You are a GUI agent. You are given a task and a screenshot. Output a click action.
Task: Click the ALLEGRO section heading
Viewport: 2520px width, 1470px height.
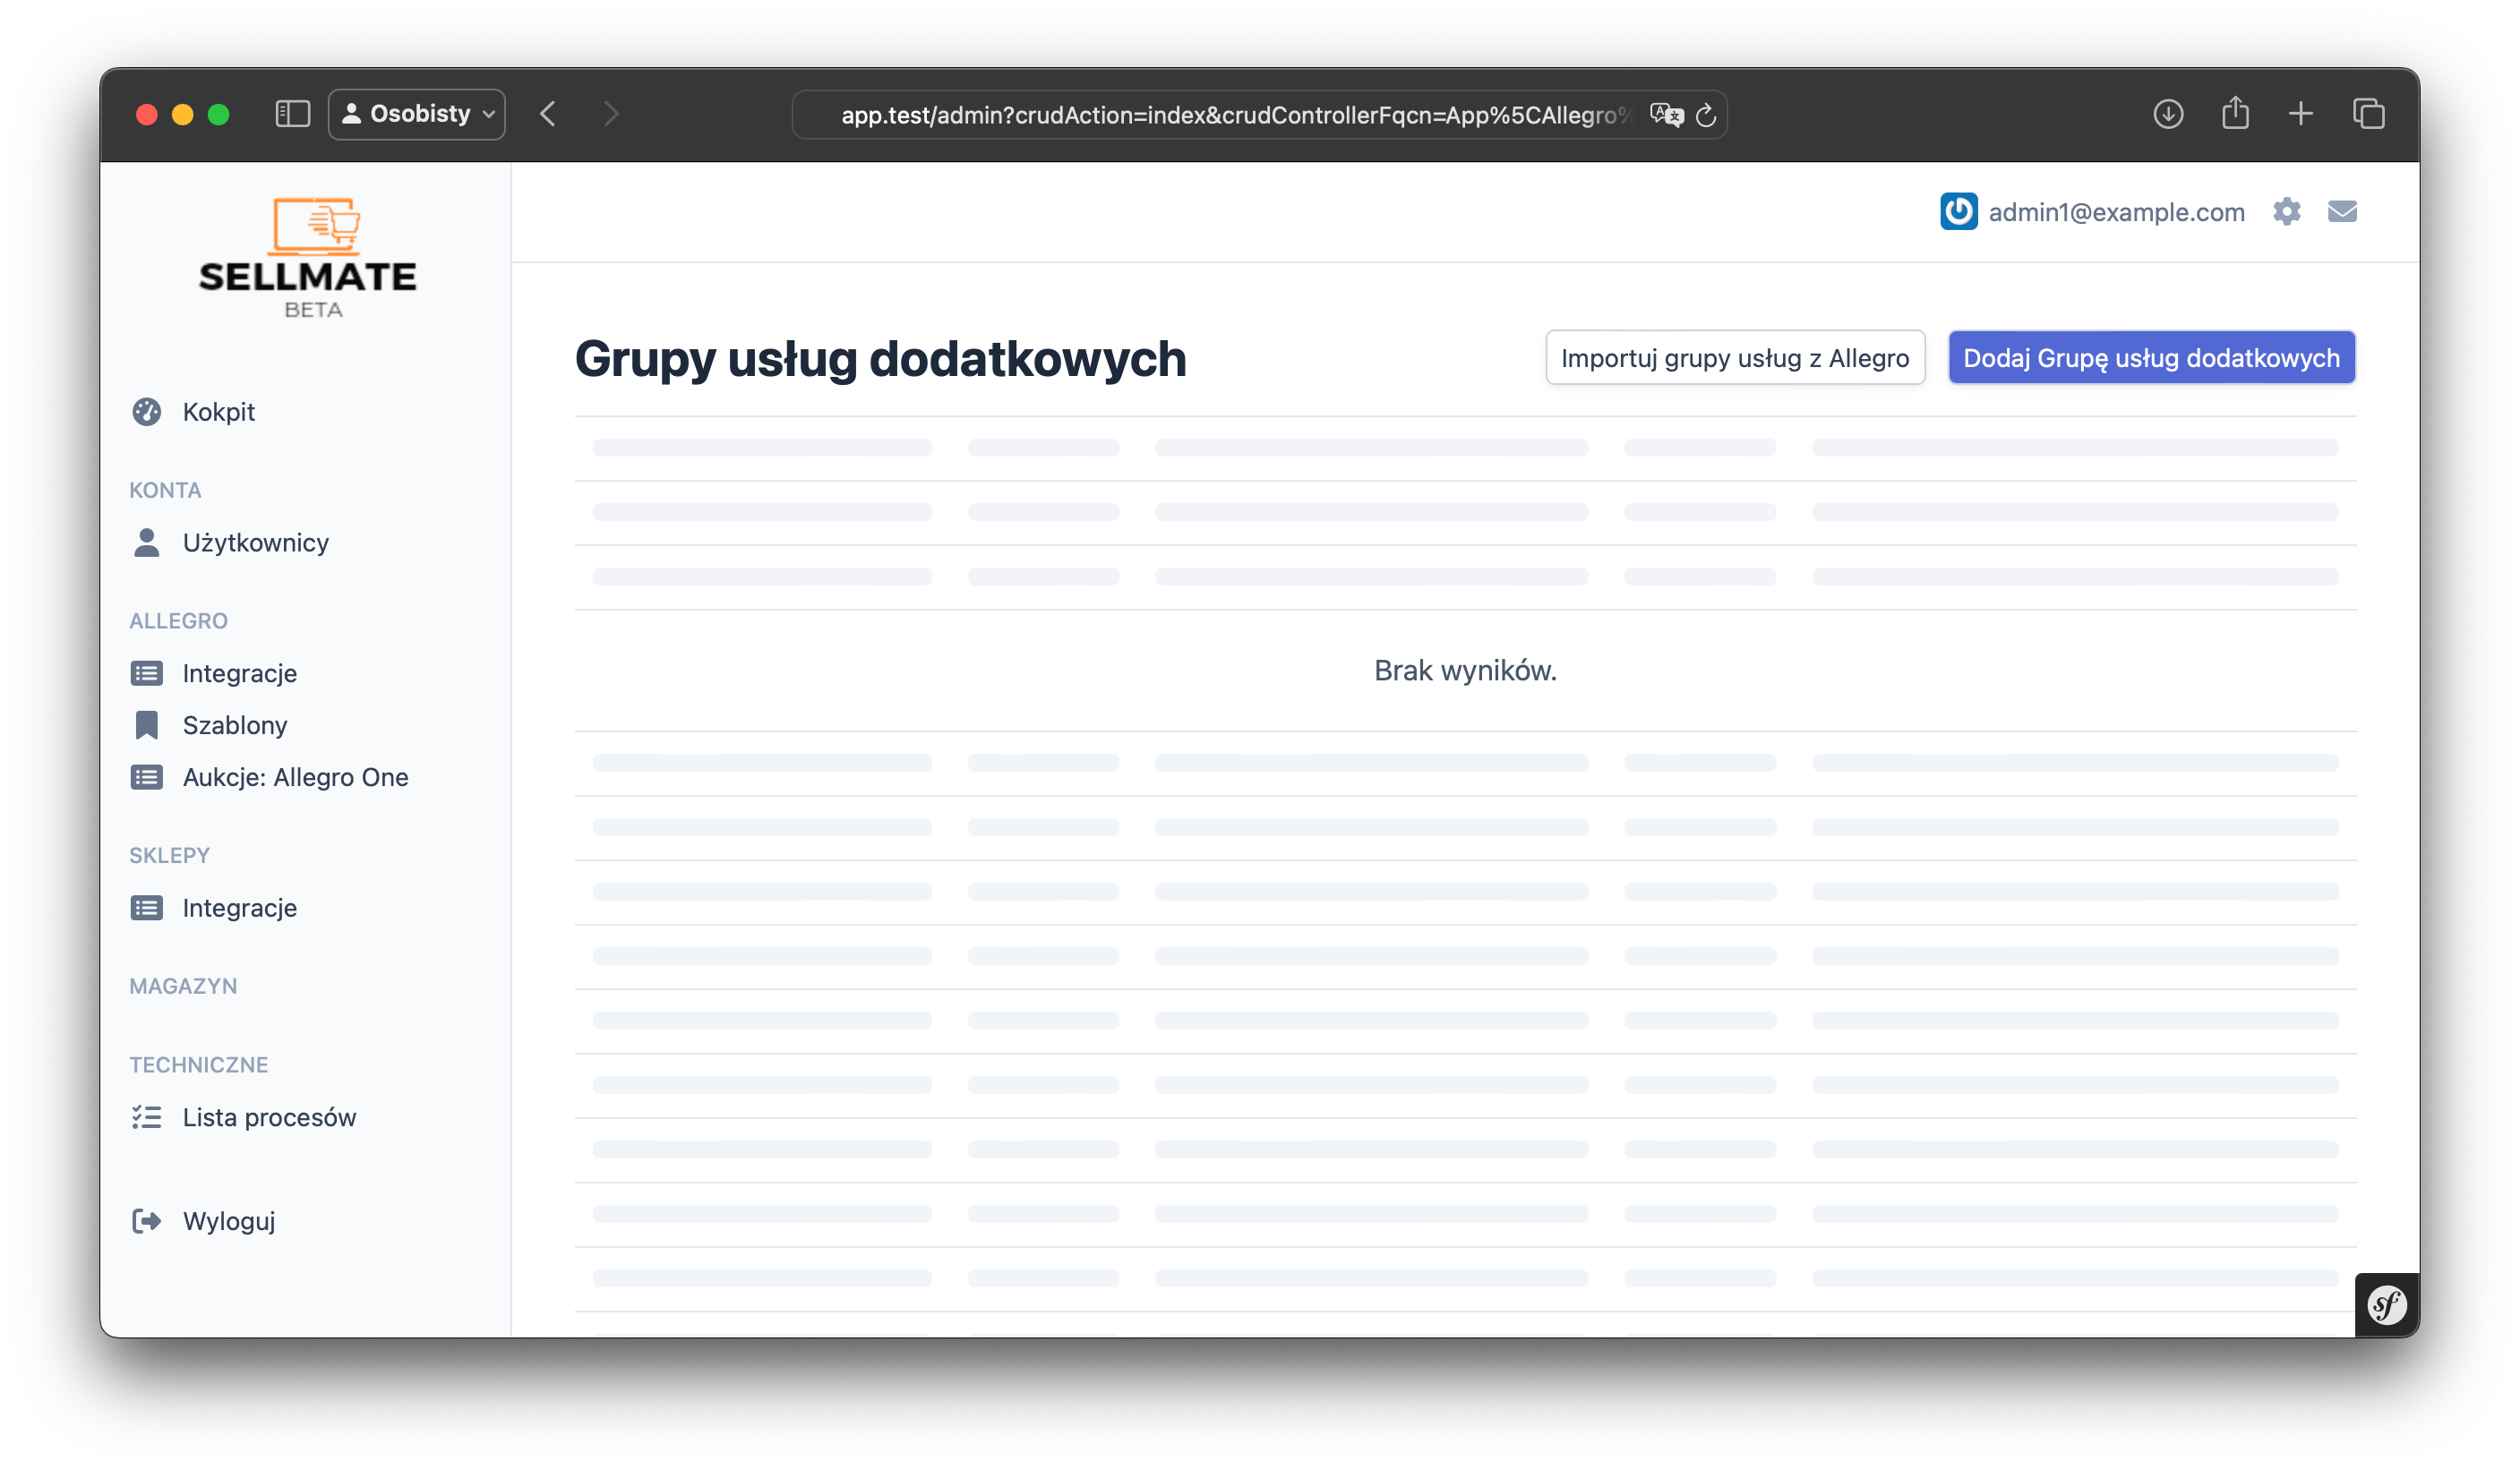pyautogui.click(x=178, y=621)
